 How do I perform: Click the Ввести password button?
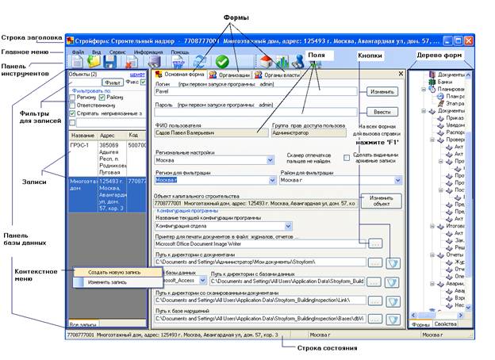coord(382,112)
